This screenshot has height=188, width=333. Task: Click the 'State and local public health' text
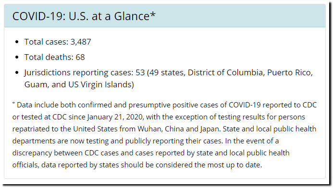[x=270, y=129]
